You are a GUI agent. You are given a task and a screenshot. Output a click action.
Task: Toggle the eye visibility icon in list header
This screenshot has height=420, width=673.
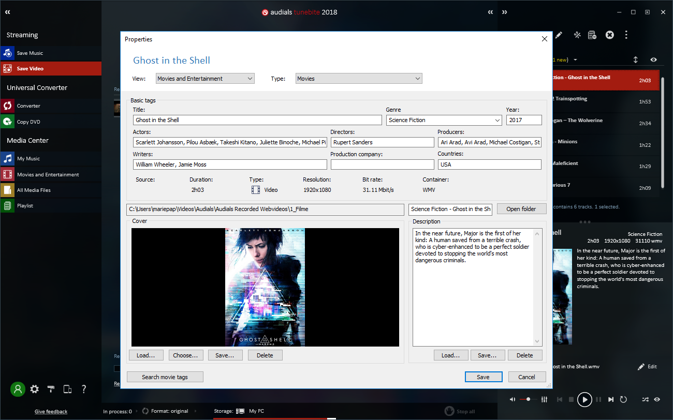654,59
